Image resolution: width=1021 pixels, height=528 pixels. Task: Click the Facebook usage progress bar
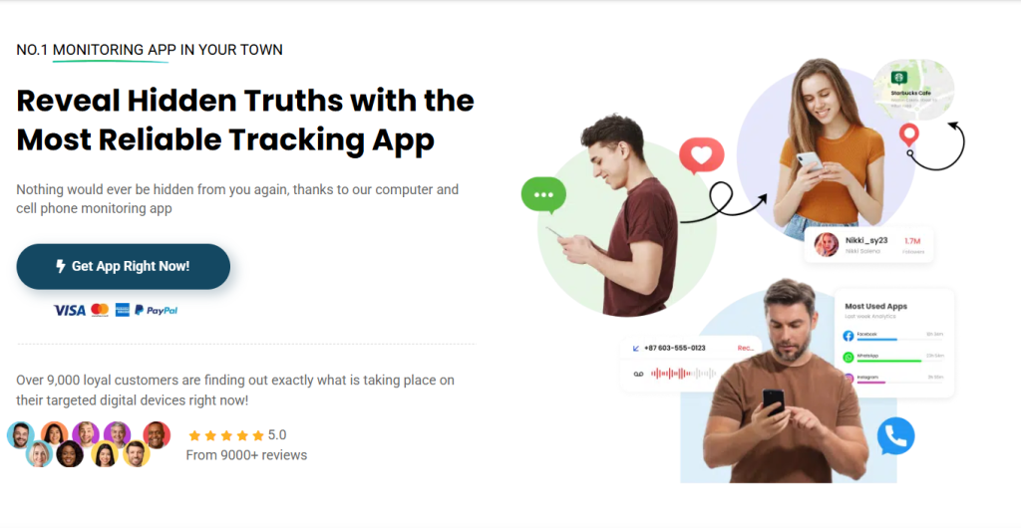900,340
